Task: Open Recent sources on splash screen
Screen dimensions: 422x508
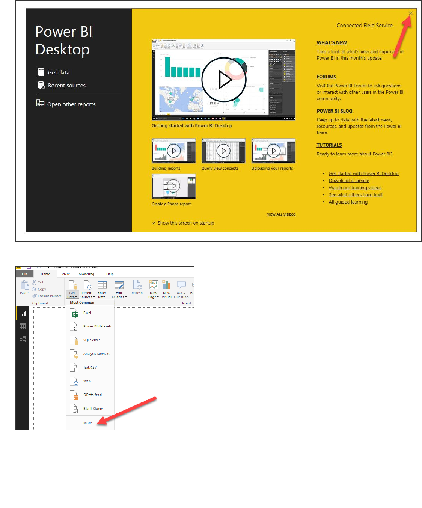Action: click(62, 85)
